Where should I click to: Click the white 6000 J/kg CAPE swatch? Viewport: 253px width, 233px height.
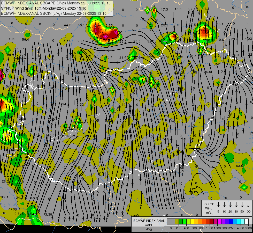(x=247, y=222)
